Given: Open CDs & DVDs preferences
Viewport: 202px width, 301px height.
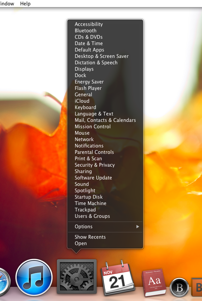Looking at the screenshot, I should (x=89, y=37).
